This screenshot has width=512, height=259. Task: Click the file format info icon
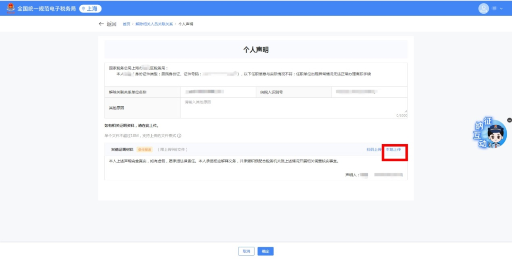click(179, 136)
